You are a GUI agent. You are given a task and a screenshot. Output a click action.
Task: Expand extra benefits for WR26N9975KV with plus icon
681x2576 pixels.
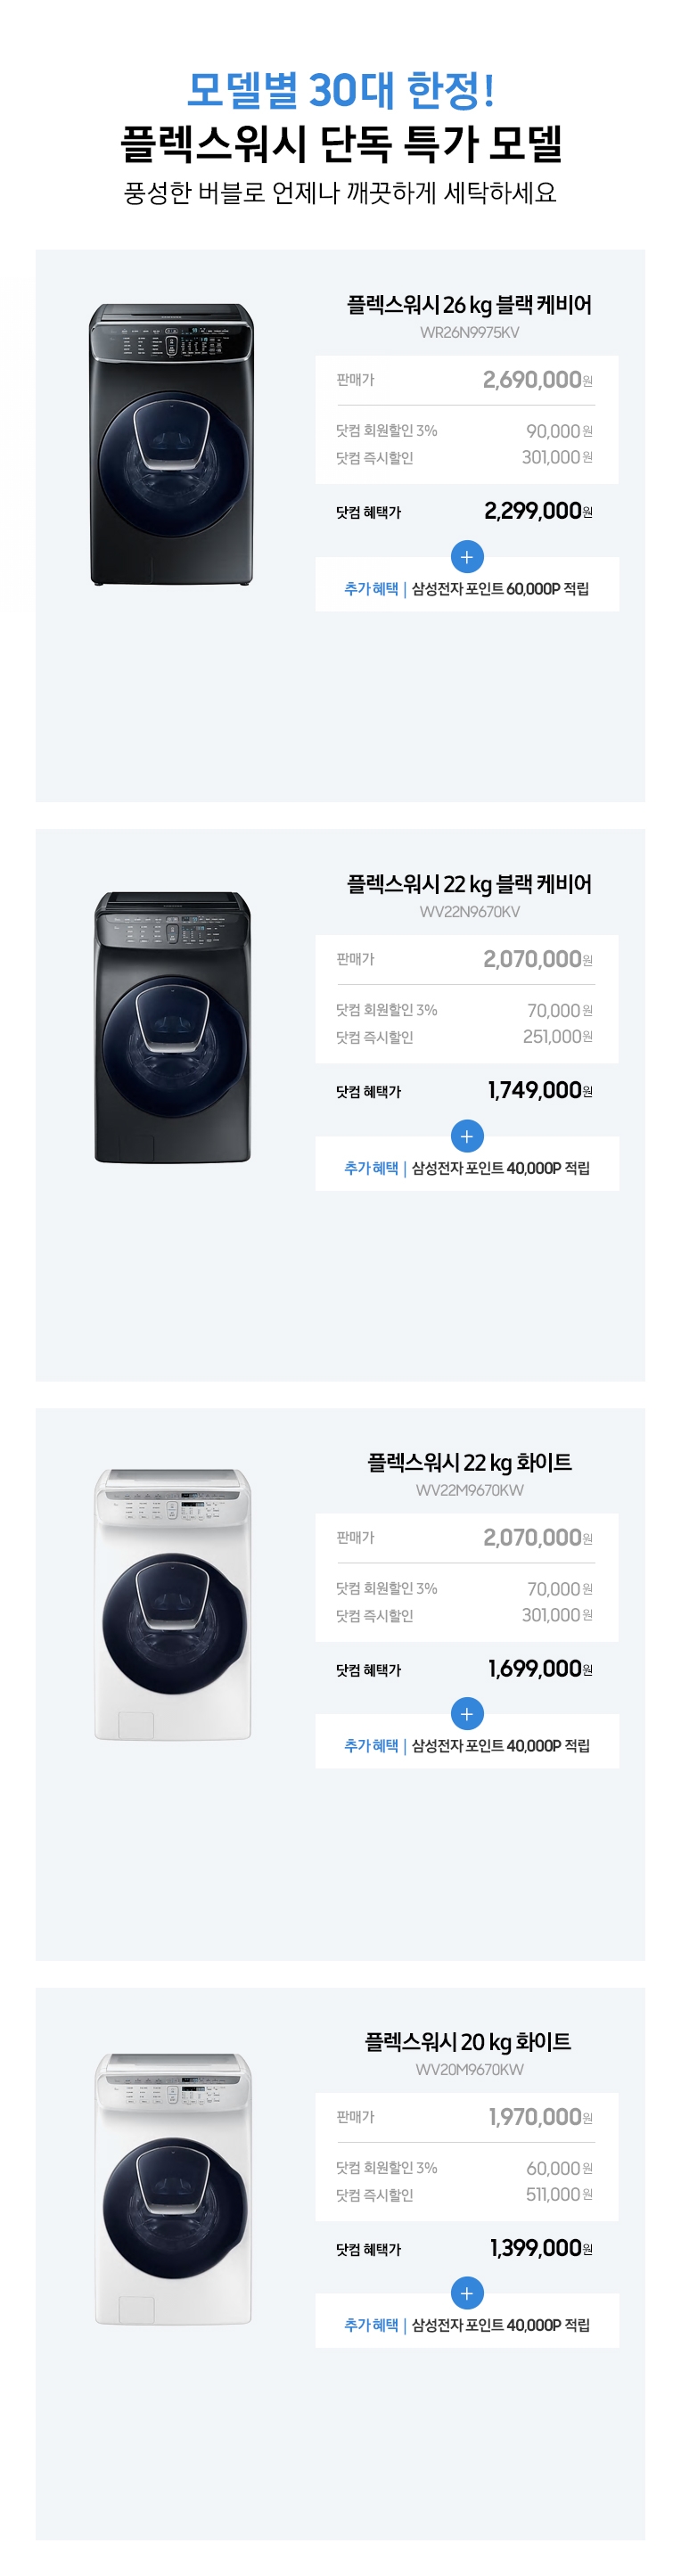pyautogui.click(x=467, y=556)
